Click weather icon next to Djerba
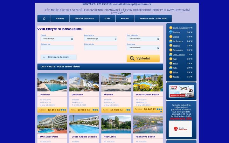The width and height of the screenshot is (229, 143). (171, 37)
